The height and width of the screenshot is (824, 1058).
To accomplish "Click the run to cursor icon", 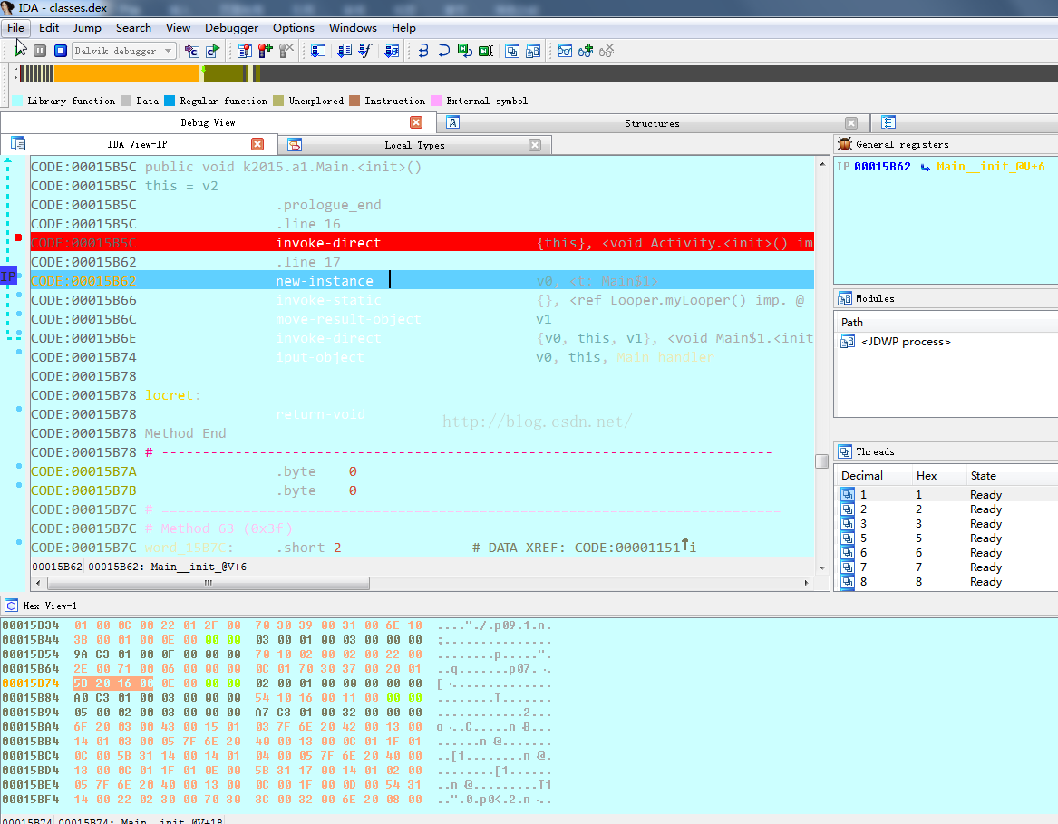I will click(x=486, y=51).
